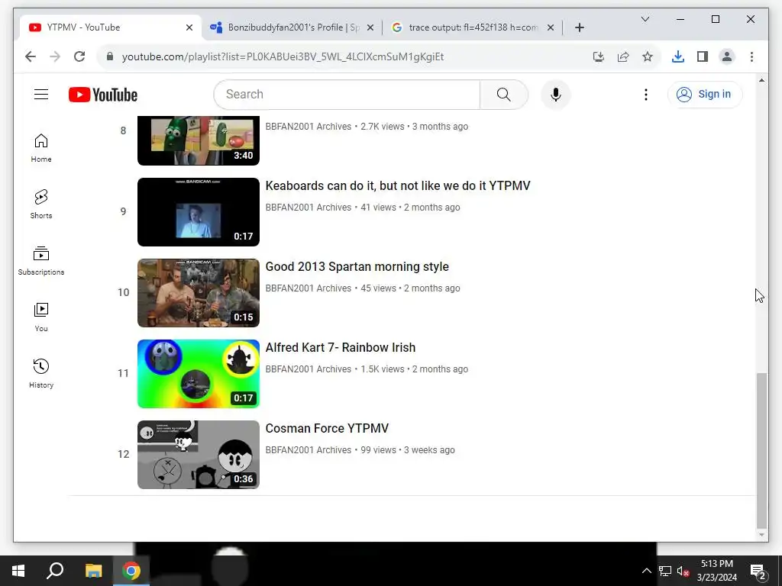The width and height of the screenshot is (782, 586).
Task: Click the page vertical scrollbar thumb
Action: (x=761, y=450)
